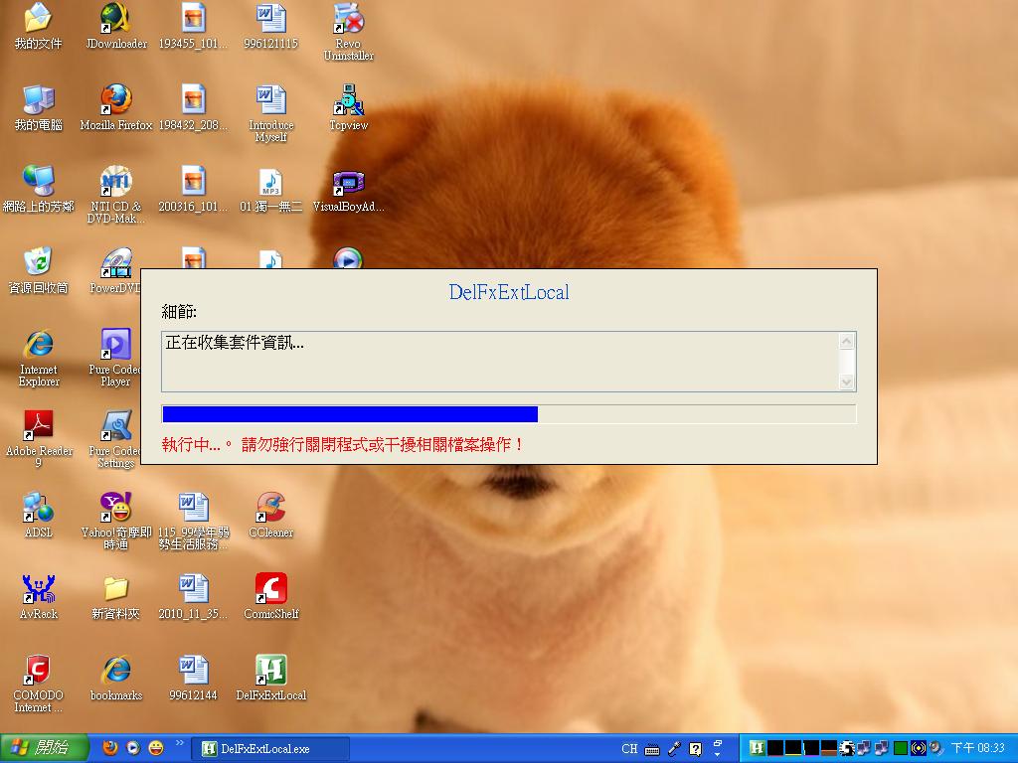Select the PowerDVD desktop shortcut
This screenshot has width=1018, height=763.
pos(115,271)
